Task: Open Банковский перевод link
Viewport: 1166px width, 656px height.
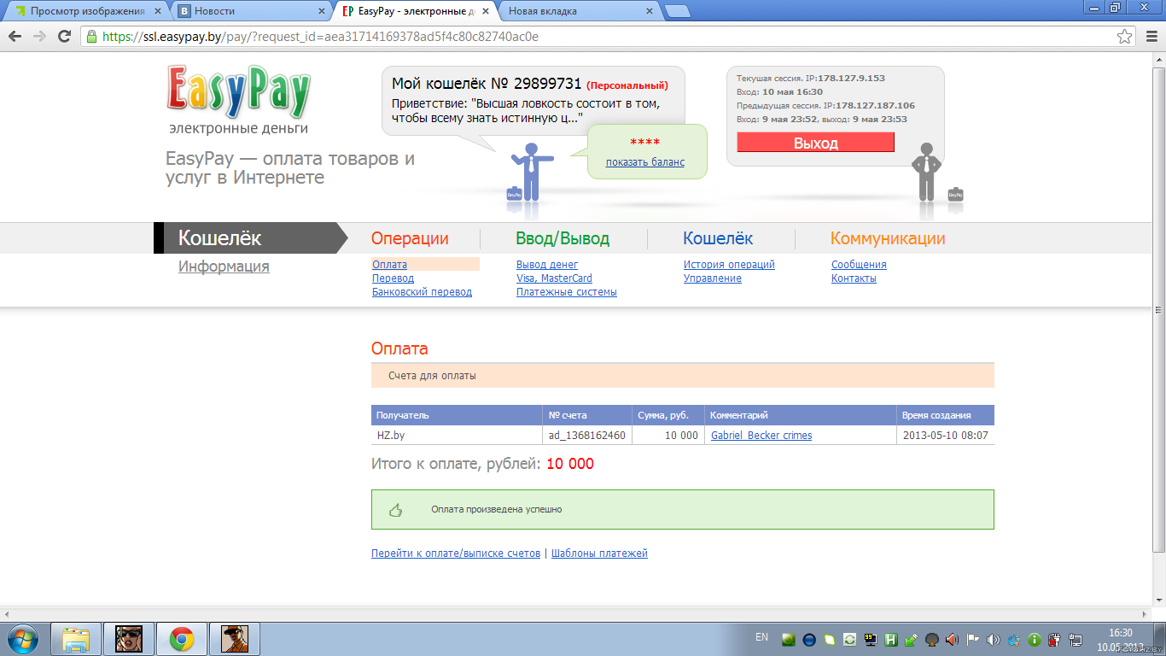Action: tap(422, 292)
